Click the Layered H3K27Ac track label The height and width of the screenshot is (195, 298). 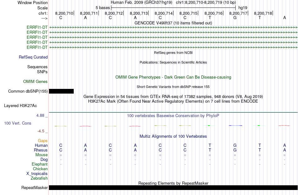(20, 106)
